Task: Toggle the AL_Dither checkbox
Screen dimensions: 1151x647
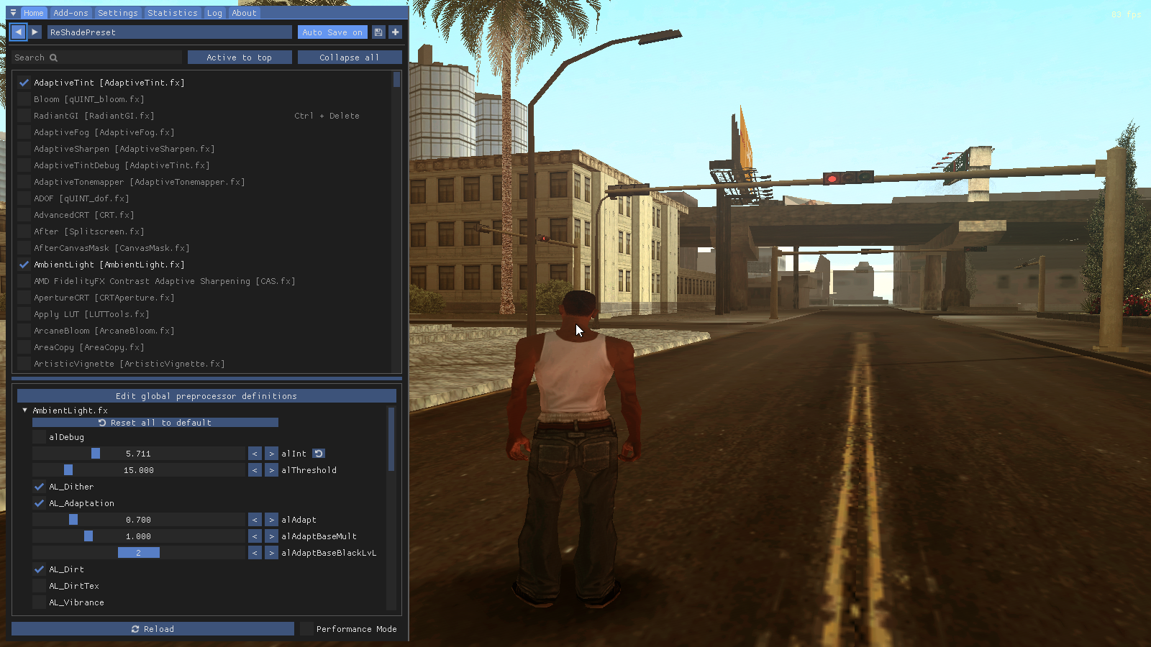Action: click(40, 487)
